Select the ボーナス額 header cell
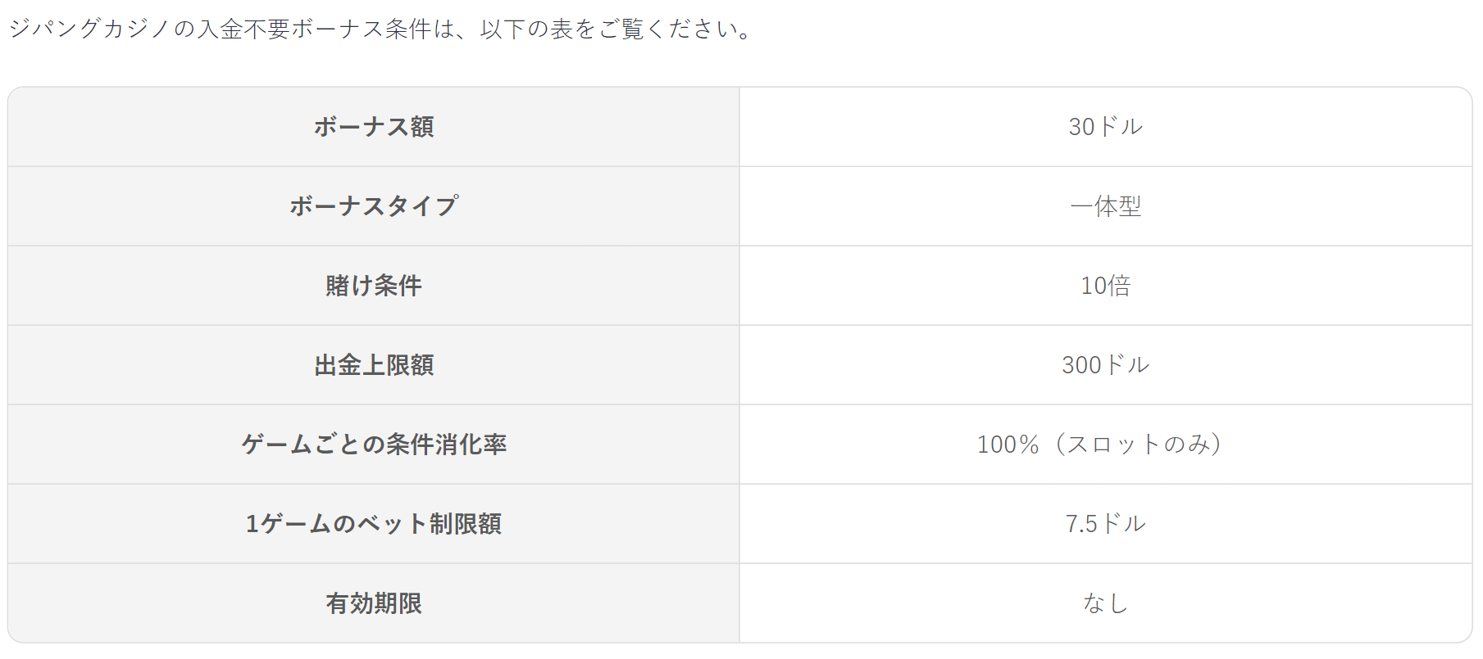1483x659 pixels. [x=374, y=127]
